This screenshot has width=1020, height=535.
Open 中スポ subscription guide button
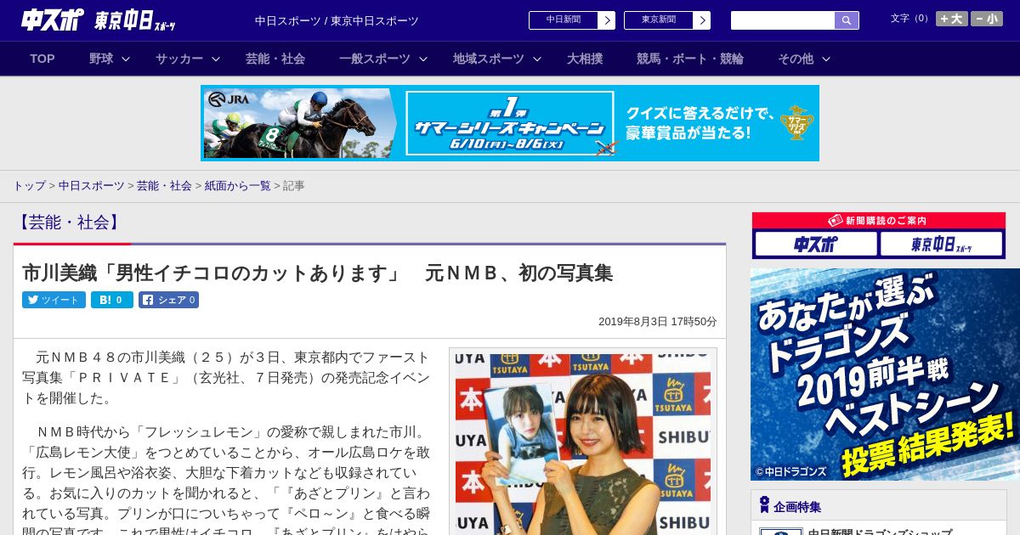pos(816,245)
